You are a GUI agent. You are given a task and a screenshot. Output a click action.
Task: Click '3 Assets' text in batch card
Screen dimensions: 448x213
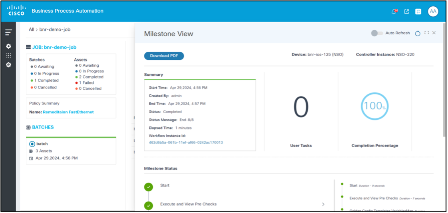coord(44,151)
